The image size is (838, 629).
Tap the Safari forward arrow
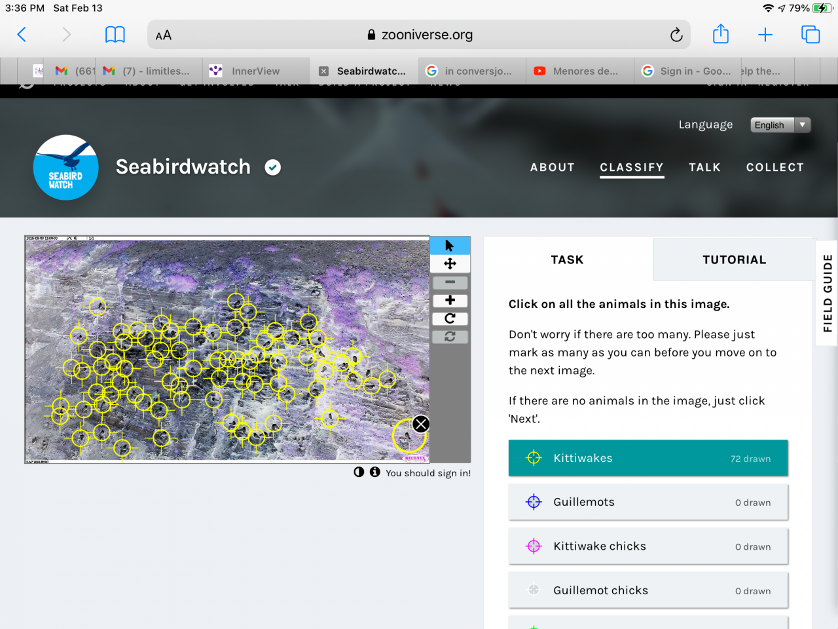pyautogui.click(x=66, y=35)
